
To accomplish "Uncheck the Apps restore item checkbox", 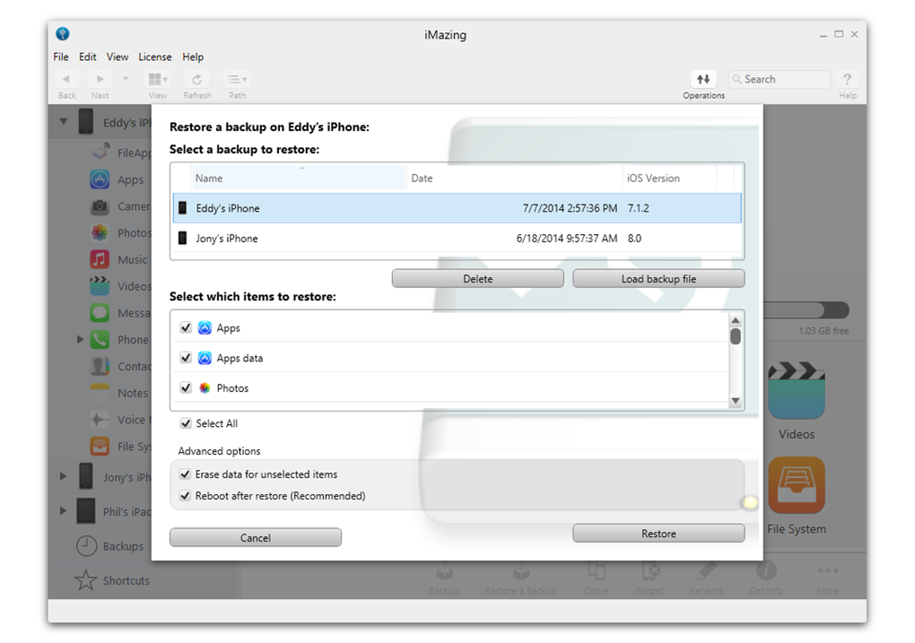I will coord(187,327).
